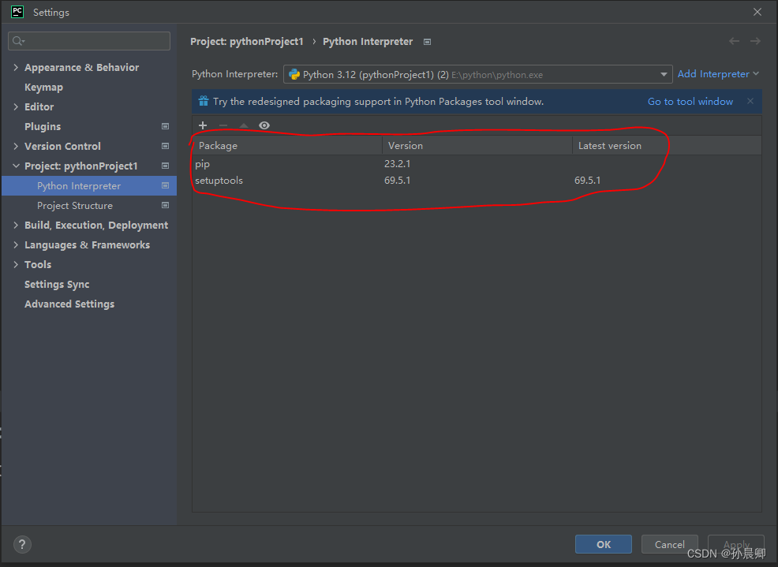Sort by the Version column header

click(x=477, y=145)
